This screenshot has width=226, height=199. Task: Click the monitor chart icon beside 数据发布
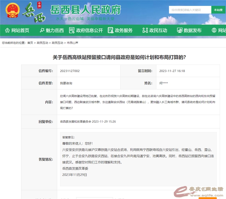click(x=180, y=31)
